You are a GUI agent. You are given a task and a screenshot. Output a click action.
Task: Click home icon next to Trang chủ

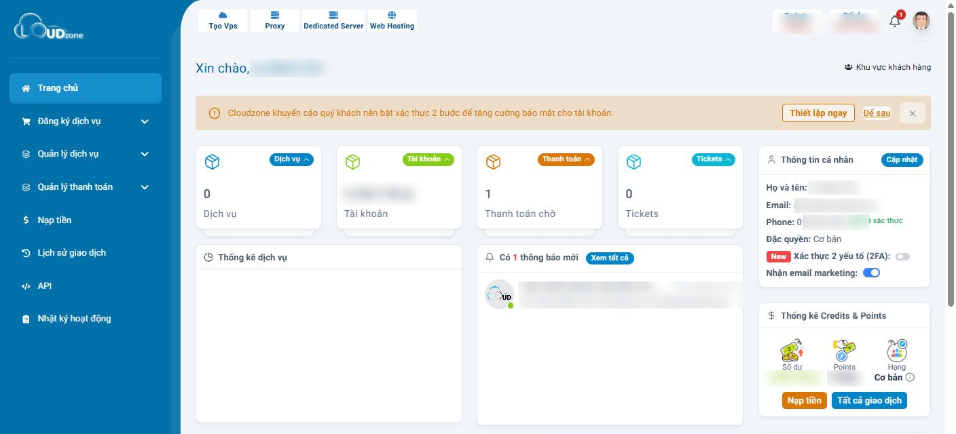coord(26,88)
